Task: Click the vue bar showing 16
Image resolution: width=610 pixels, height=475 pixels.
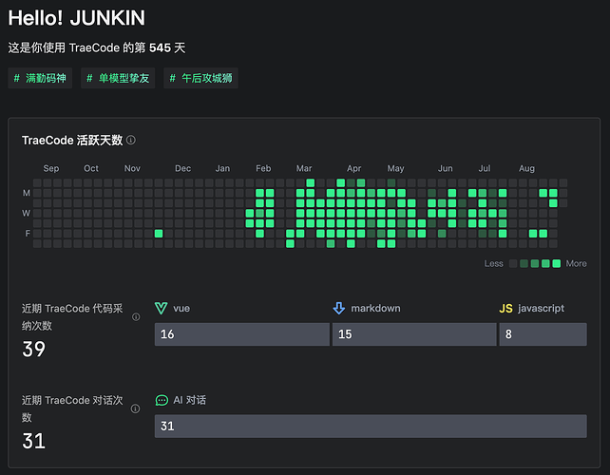Action: (x=242, y=334)
